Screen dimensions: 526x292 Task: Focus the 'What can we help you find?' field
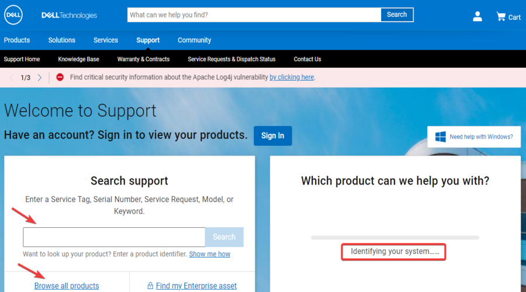tap(254, 15)
